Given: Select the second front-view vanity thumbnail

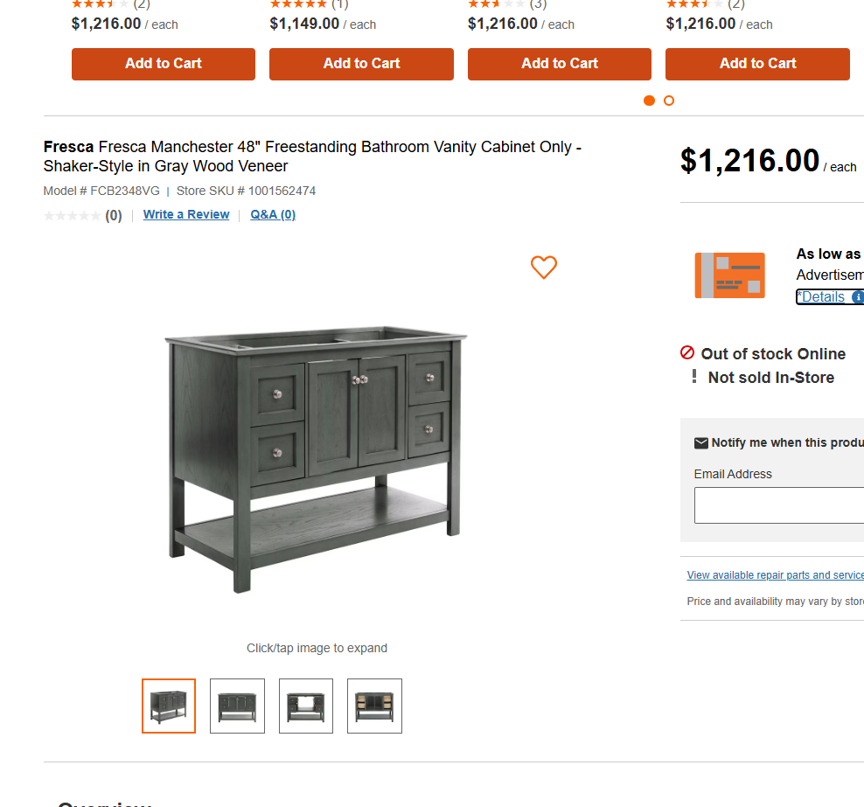Looking at the screenshot, I should coord(237,706).
